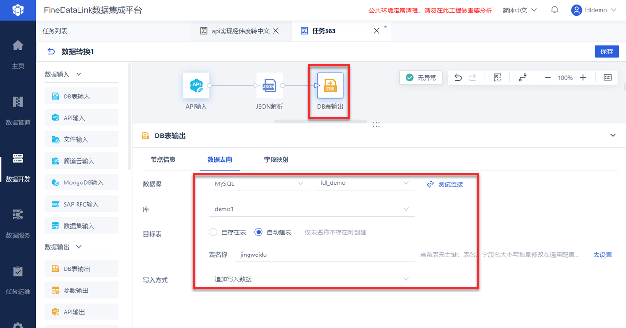Click the fdldemo user avatar

pos(577,10)
